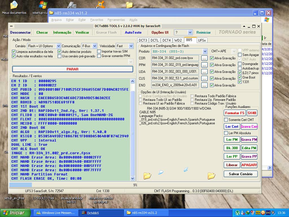The width and height of the screenshot is (289, 217).
Task: Open atualiza andoide mb501 desktop item
Action: coord(72,200)
